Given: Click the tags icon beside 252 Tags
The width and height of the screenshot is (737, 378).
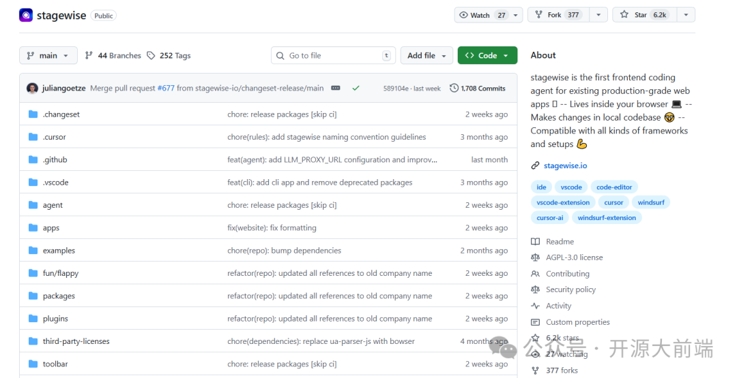Looking at the screenshot, I should [151, 56].
